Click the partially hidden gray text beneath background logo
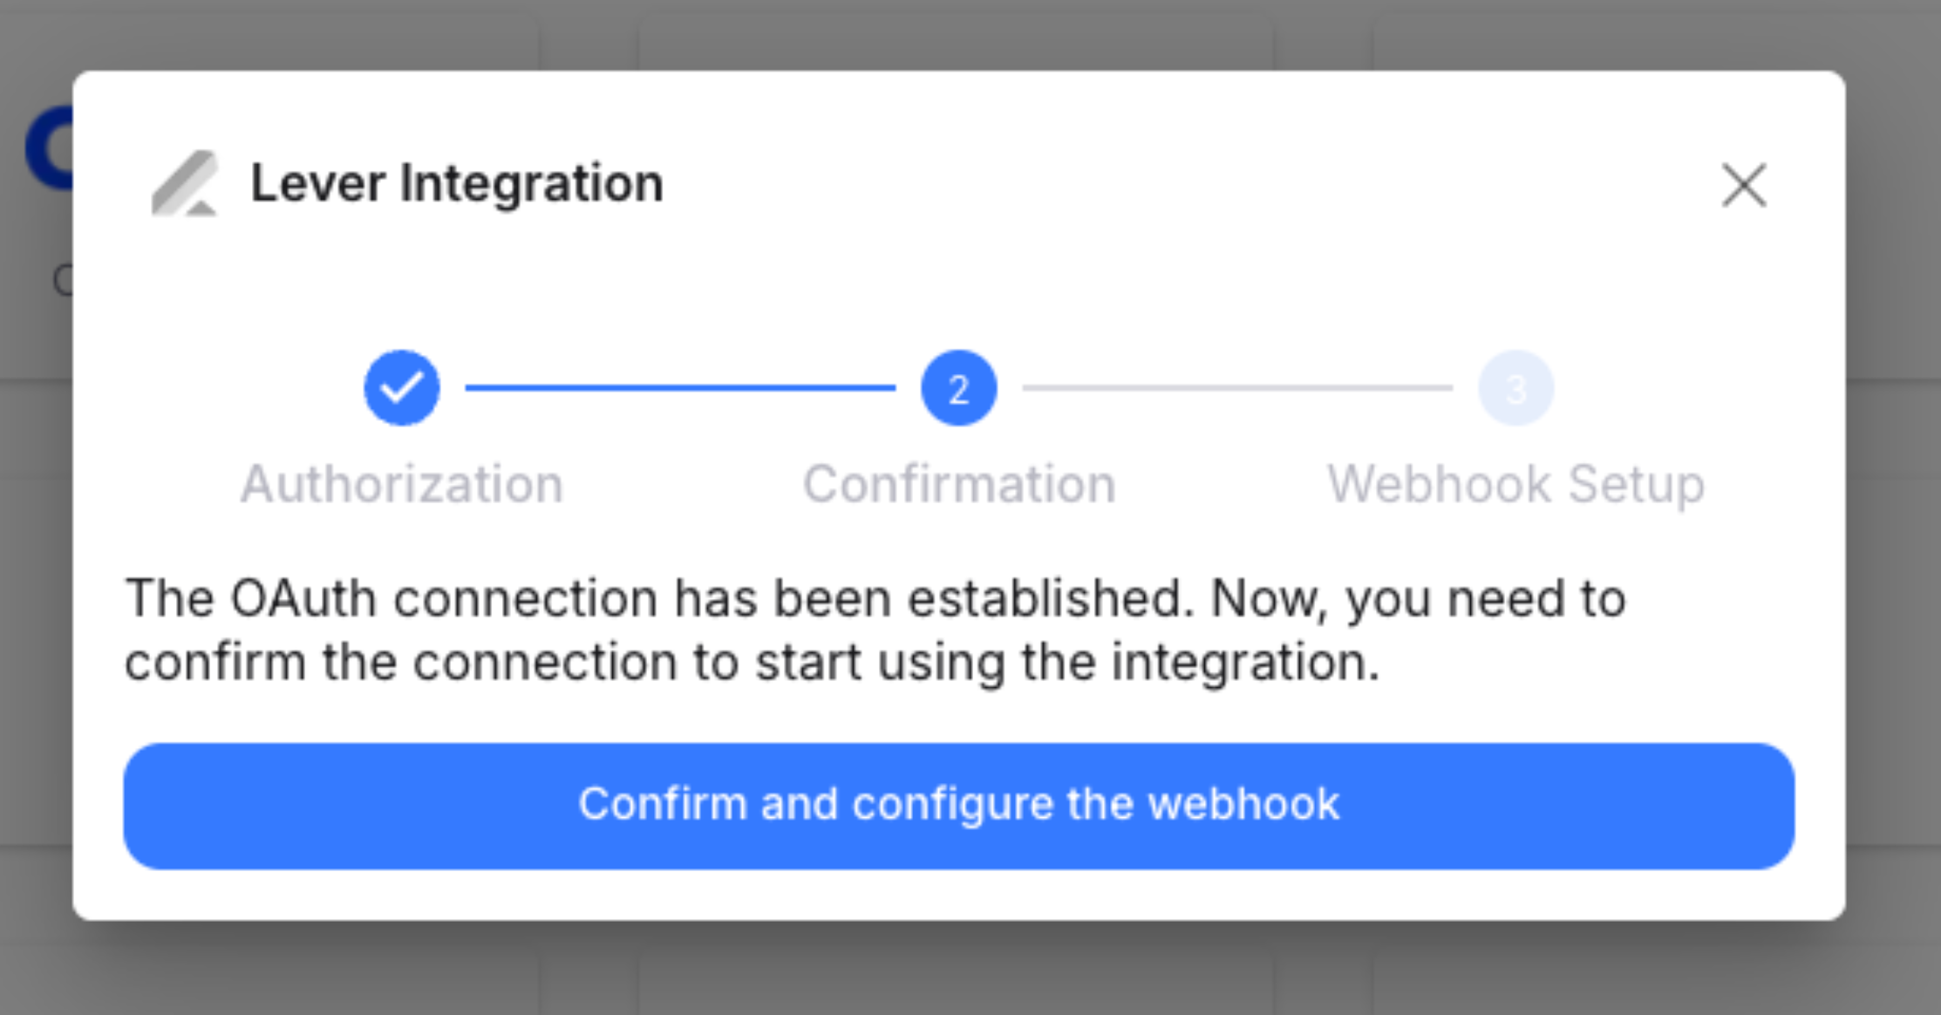This screenshot has width=1941, height=1015. click(63, 281)
